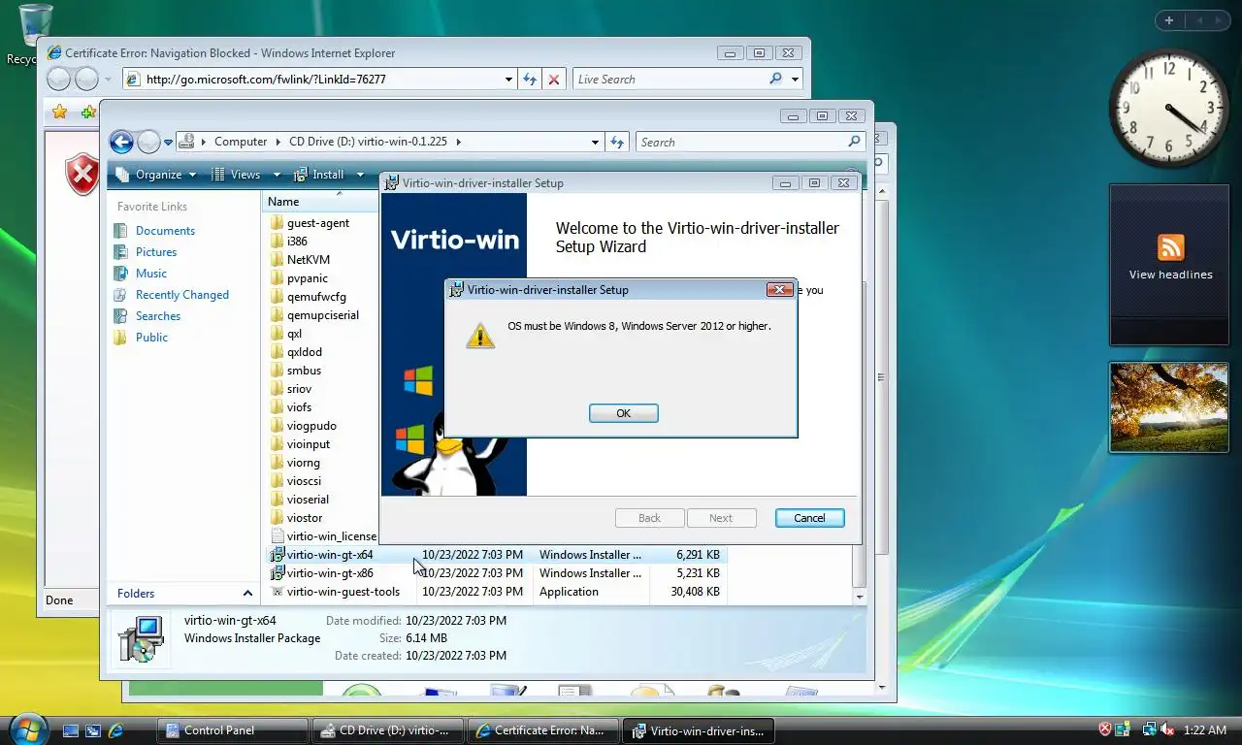Click Explorer search magnifier icon
The height and width of the screenshot is (745, 1242).
(854, 142)
